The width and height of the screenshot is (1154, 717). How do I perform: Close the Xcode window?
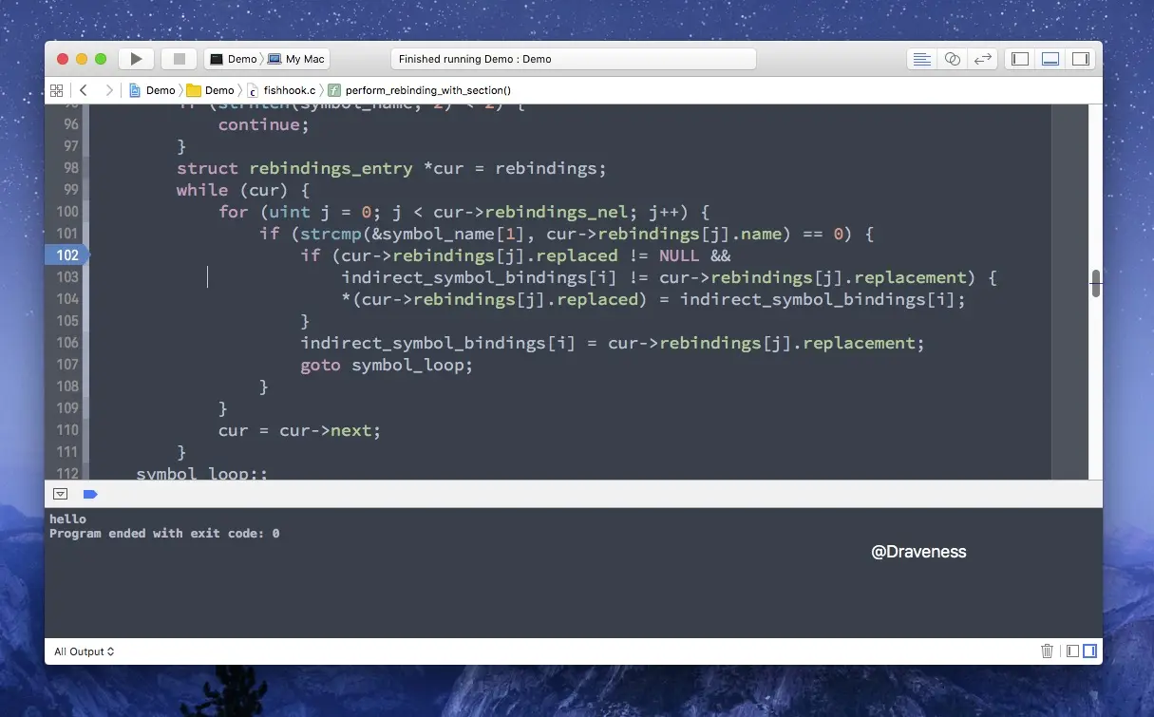coord(63,59)
